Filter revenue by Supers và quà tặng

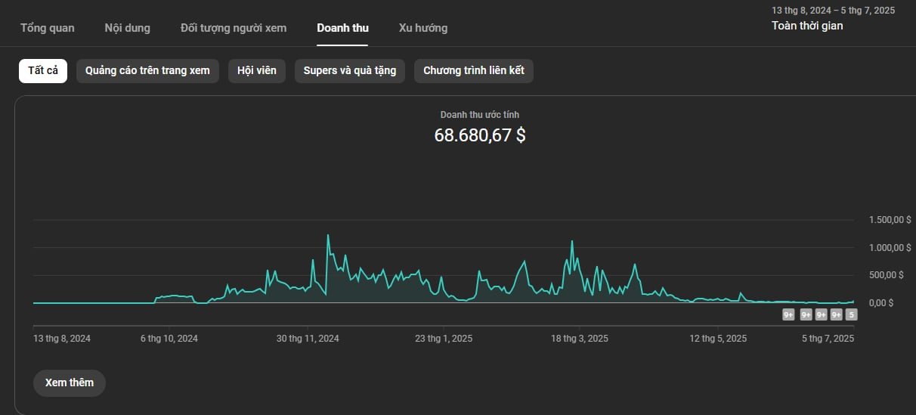(x=350, y=70)
